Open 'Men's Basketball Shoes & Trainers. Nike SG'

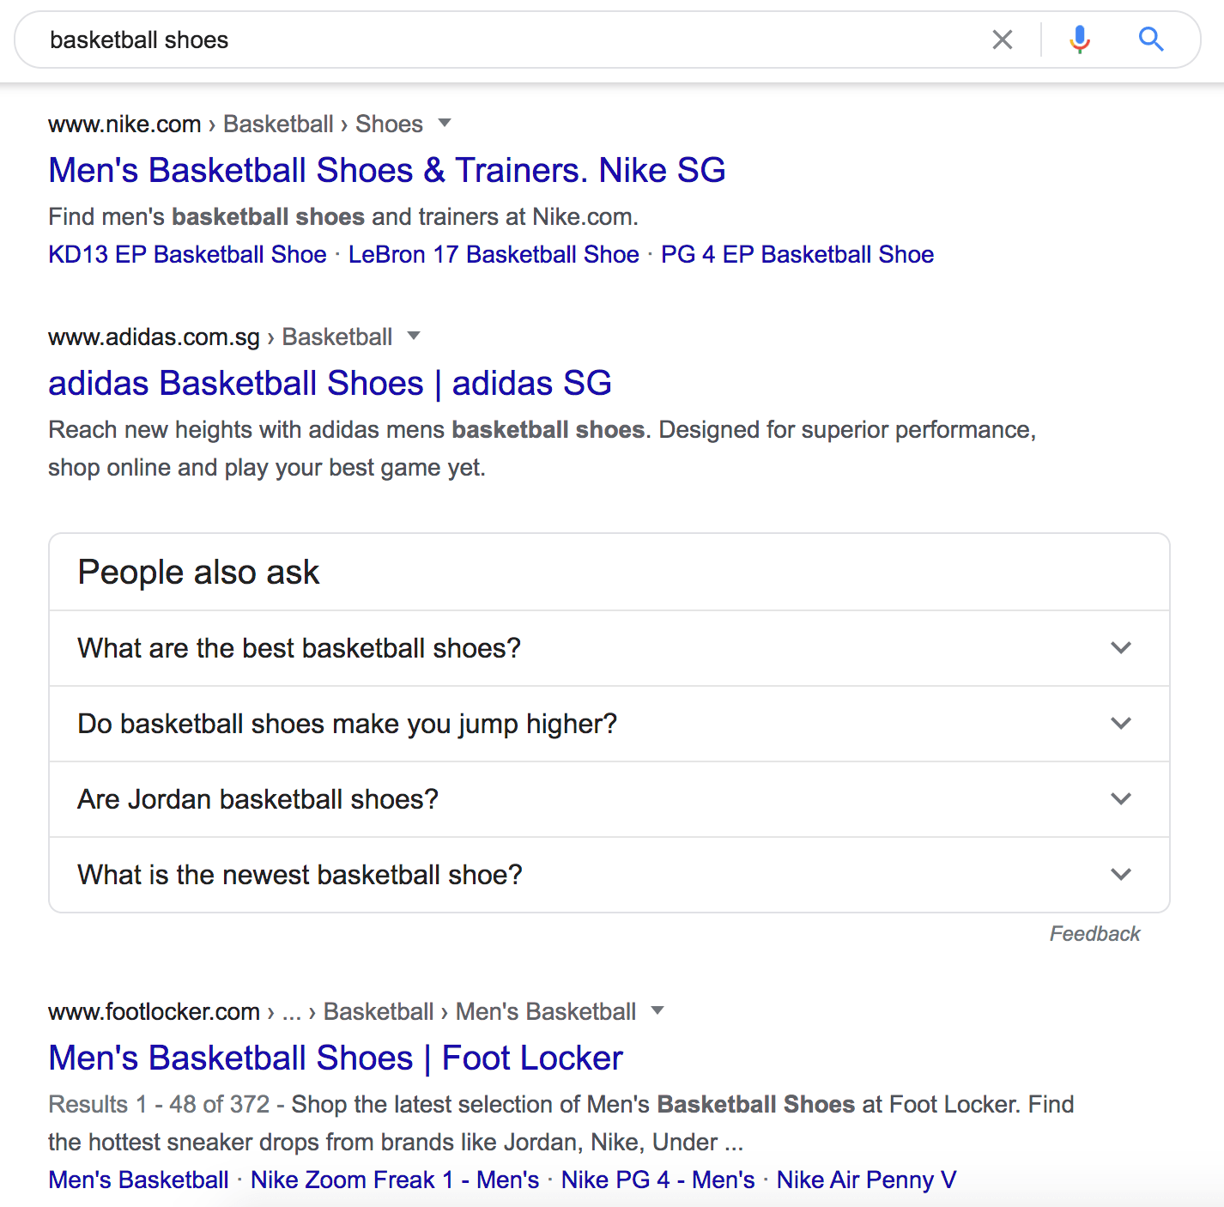(x=386, y=170)
